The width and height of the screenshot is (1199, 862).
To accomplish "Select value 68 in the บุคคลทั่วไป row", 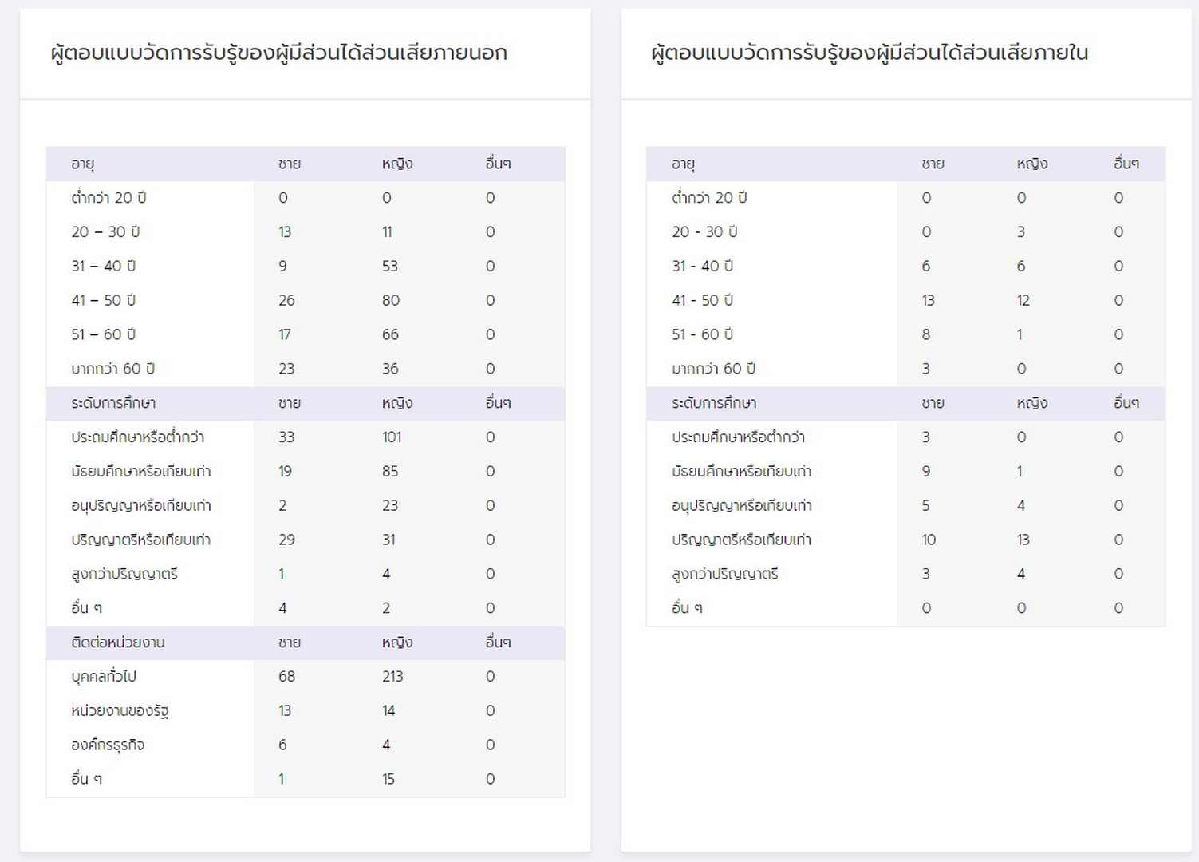I will pyautogui.click(x=287, y=677).
